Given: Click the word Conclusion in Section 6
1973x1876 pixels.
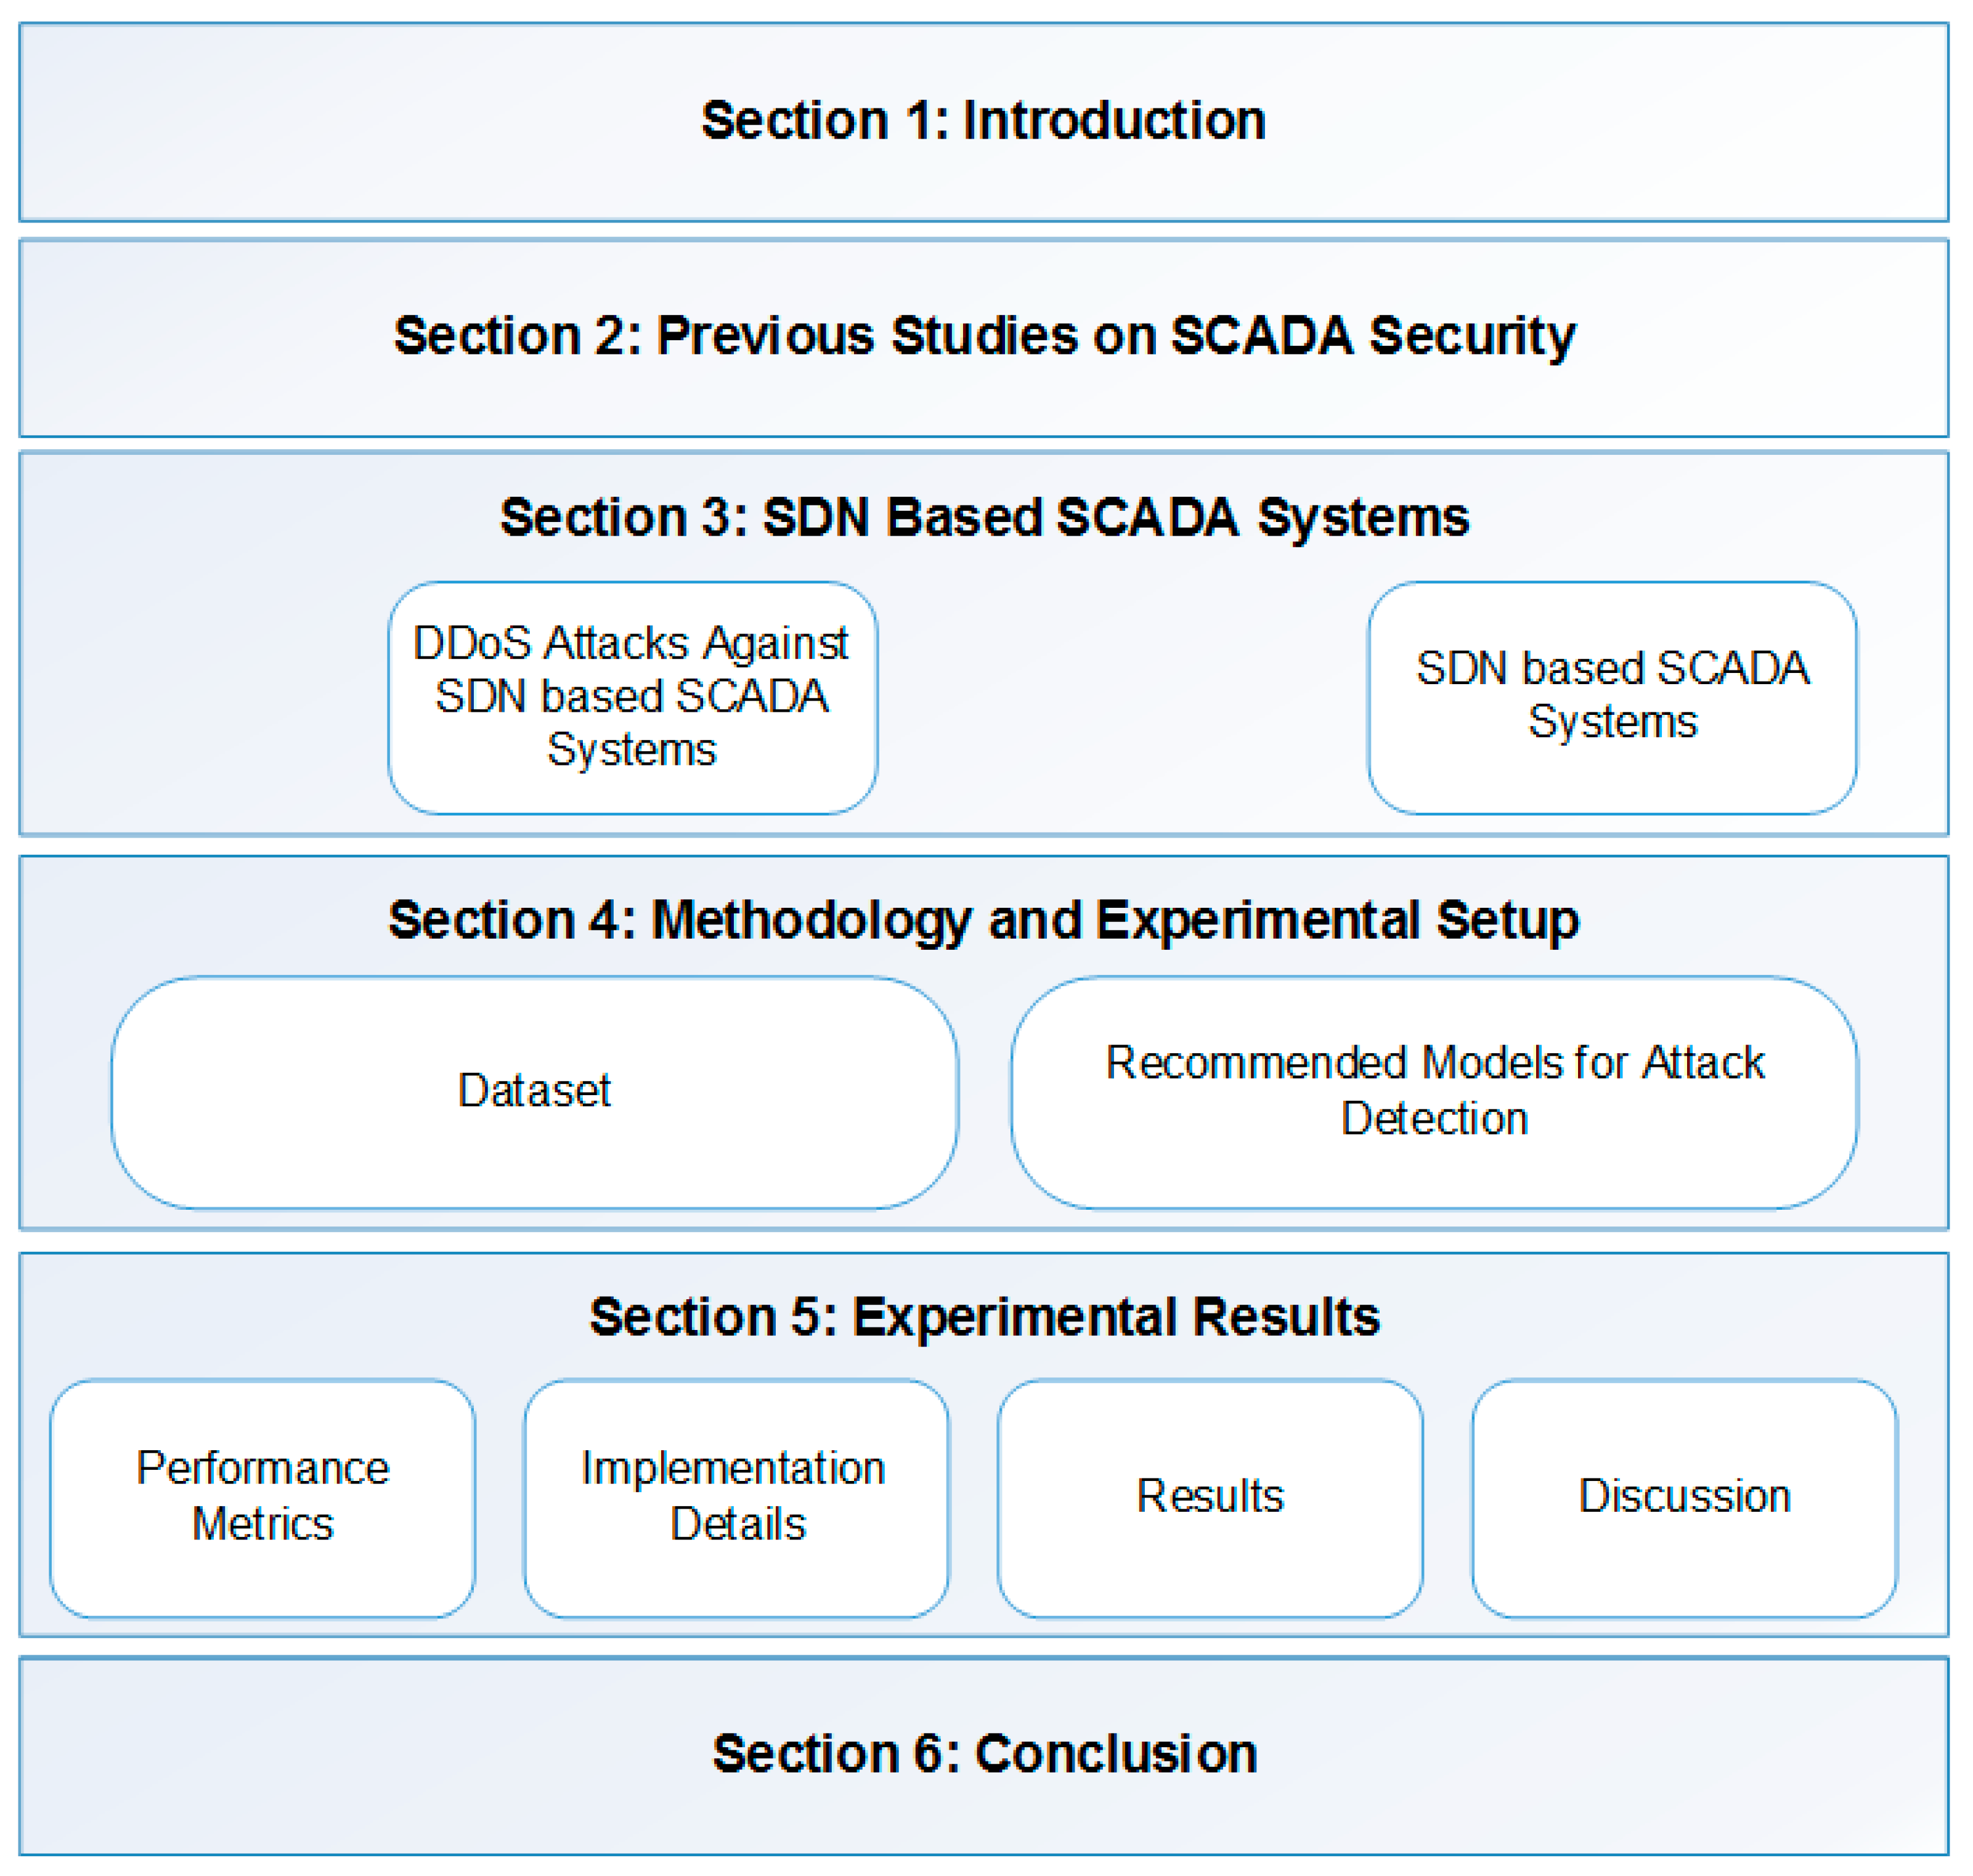Looking at the screenshot, I should (x=1116, y=1754).
